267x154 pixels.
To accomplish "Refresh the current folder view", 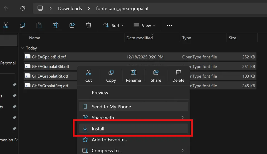I will (23, 8).
